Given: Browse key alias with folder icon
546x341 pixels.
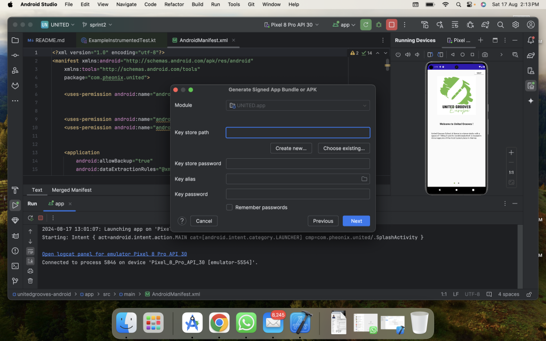Looking at the screenshot, I should pos(364,179).
